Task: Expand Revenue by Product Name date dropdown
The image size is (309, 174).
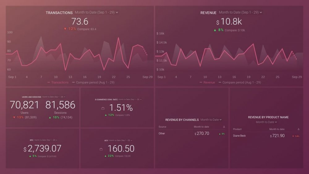Action: coord(266,122)
